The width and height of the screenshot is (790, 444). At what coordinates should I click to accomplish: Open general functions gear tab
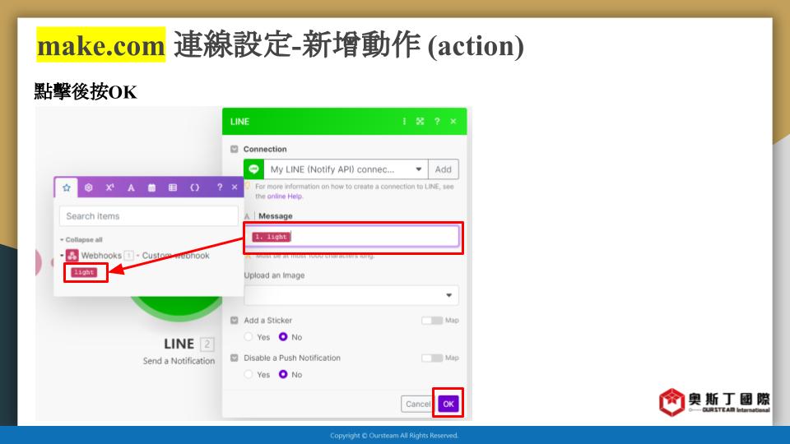(89, 187)
